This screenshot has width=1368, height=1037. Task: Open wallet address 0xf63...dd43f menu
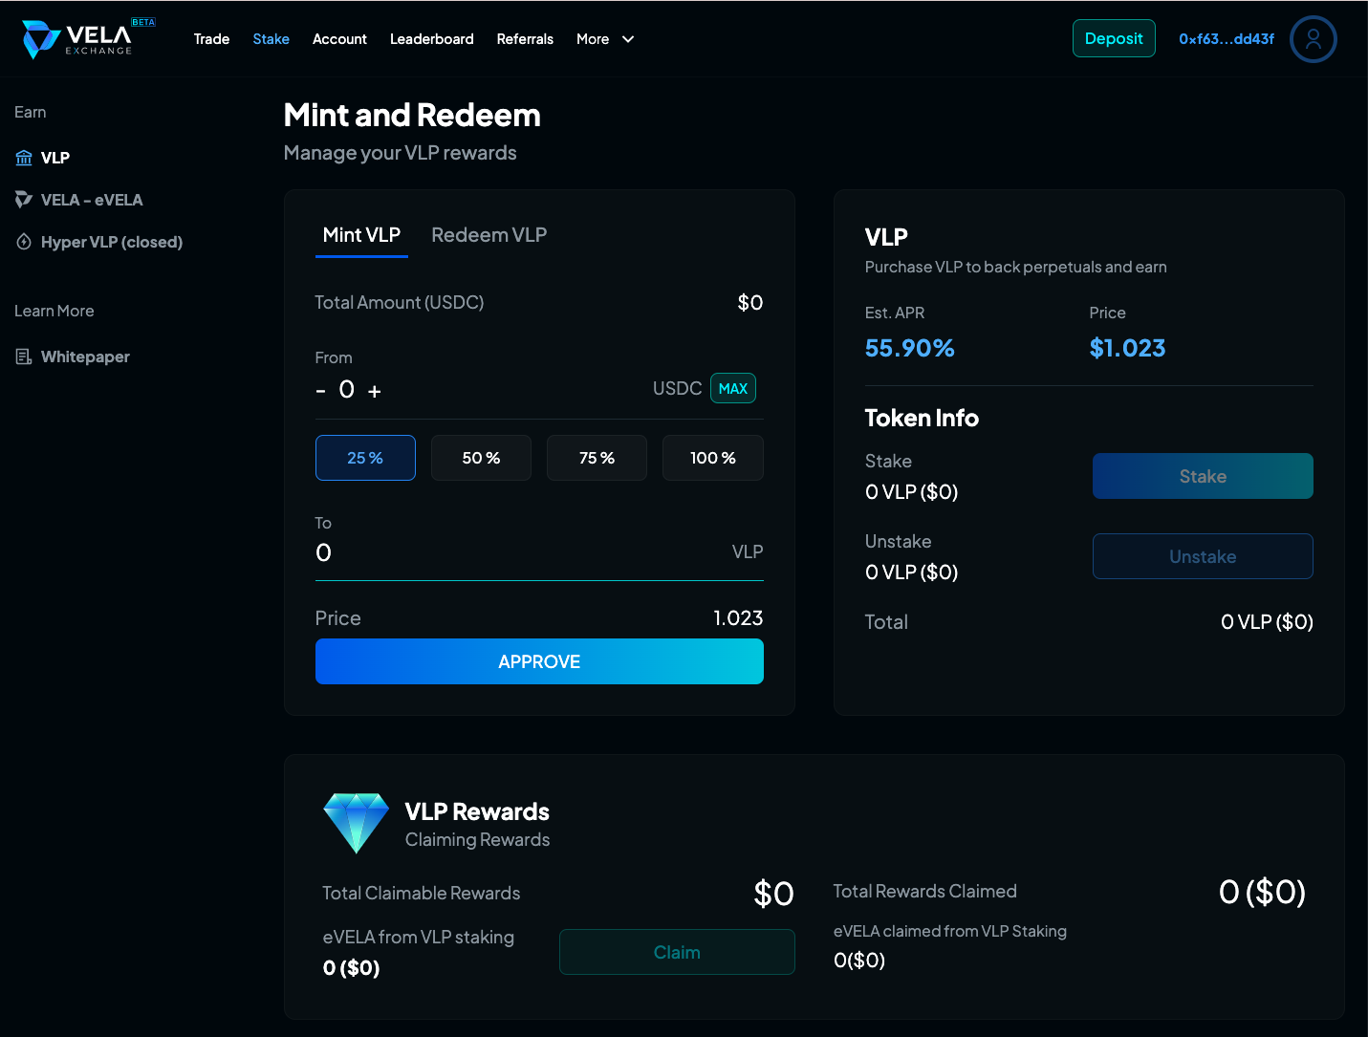coord(1226,39)
